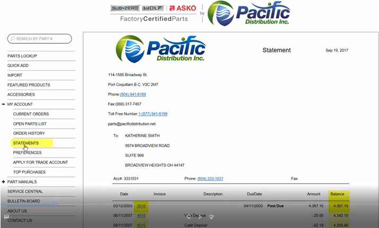Viewport: 379px width, 228px height.
Task: Click Pacific Distribution logo in page header
Action: [249, 13]
